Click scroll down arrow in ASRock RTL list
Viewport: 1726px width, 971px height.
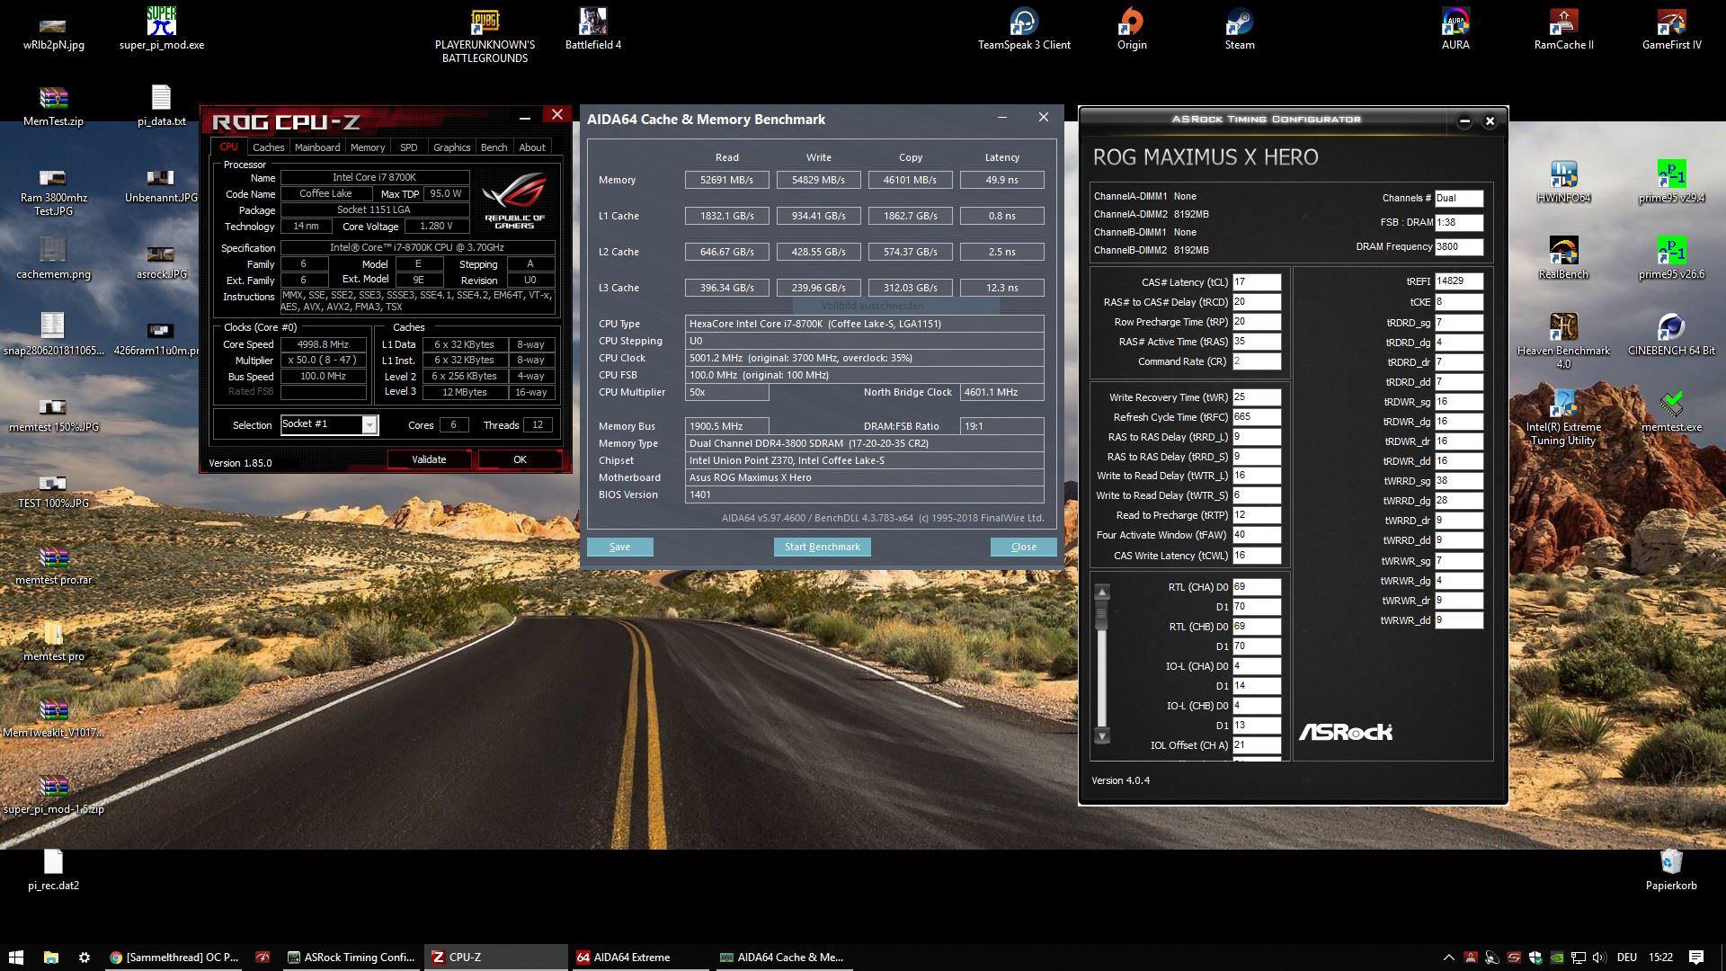1102,736
